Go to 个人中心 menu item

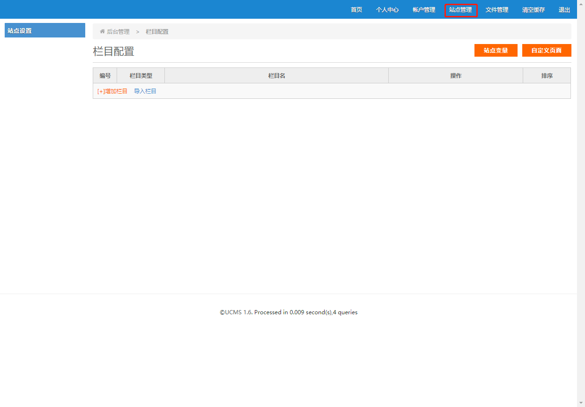point(387,10)
